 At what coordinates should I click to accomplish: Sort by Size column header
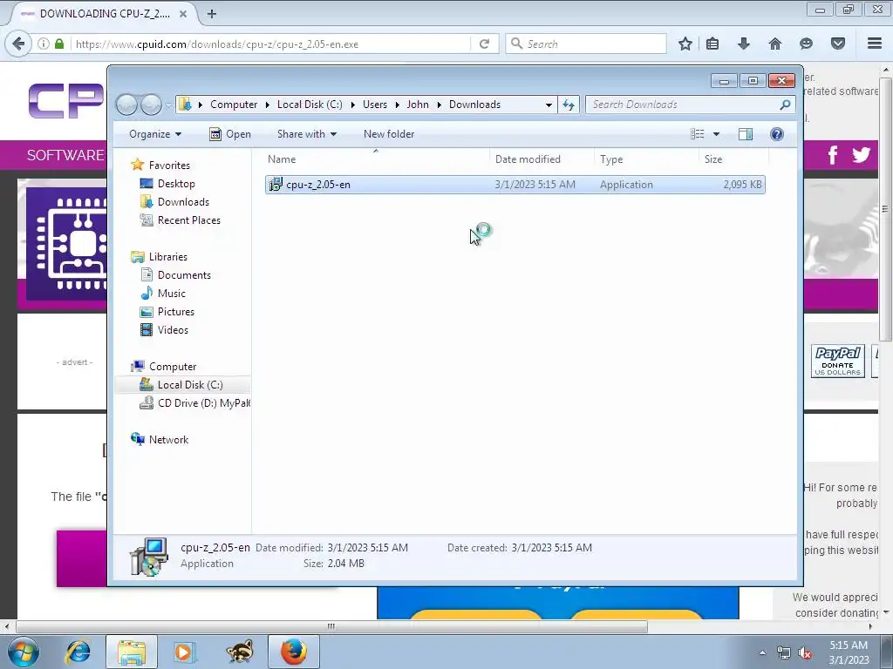coord(733,159)
